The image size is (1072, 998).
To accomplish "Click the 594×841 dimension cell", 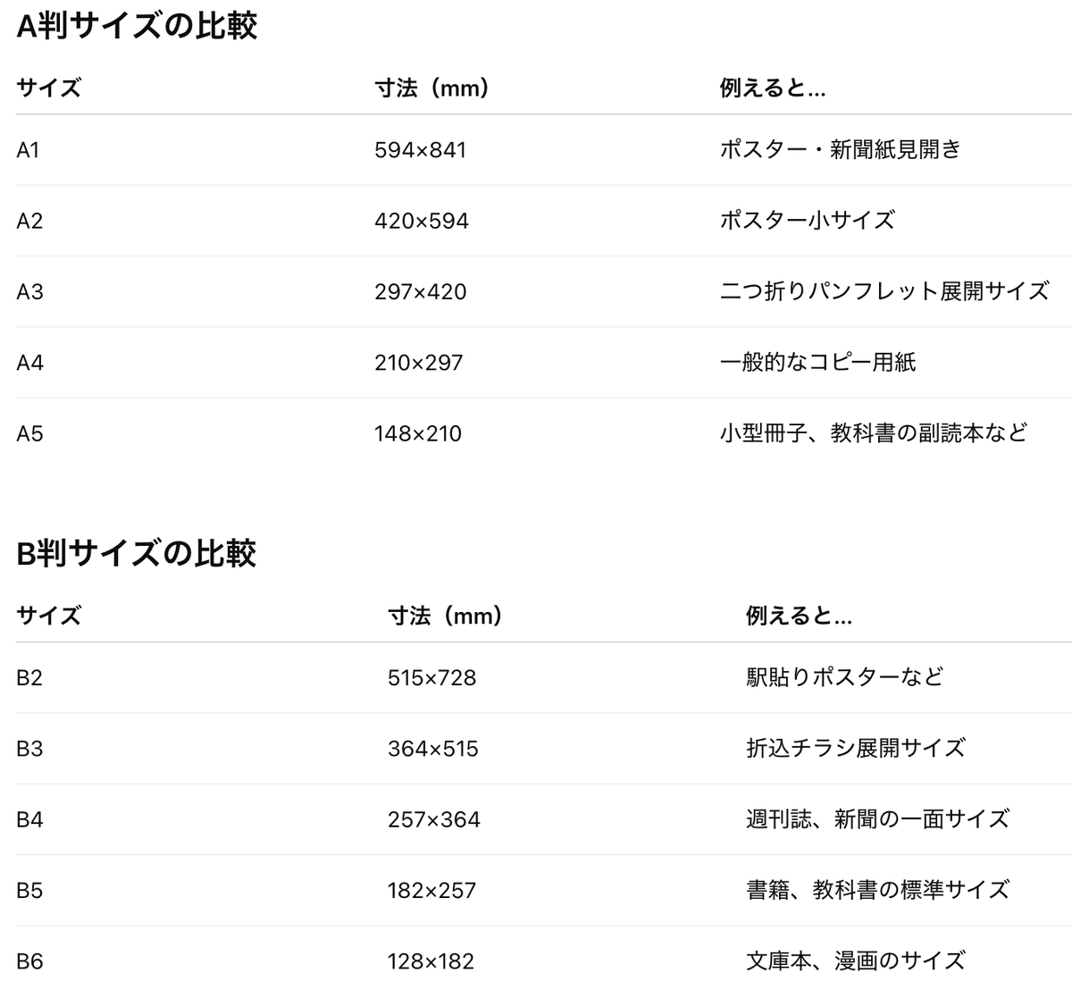I will (x=421, y=150).
